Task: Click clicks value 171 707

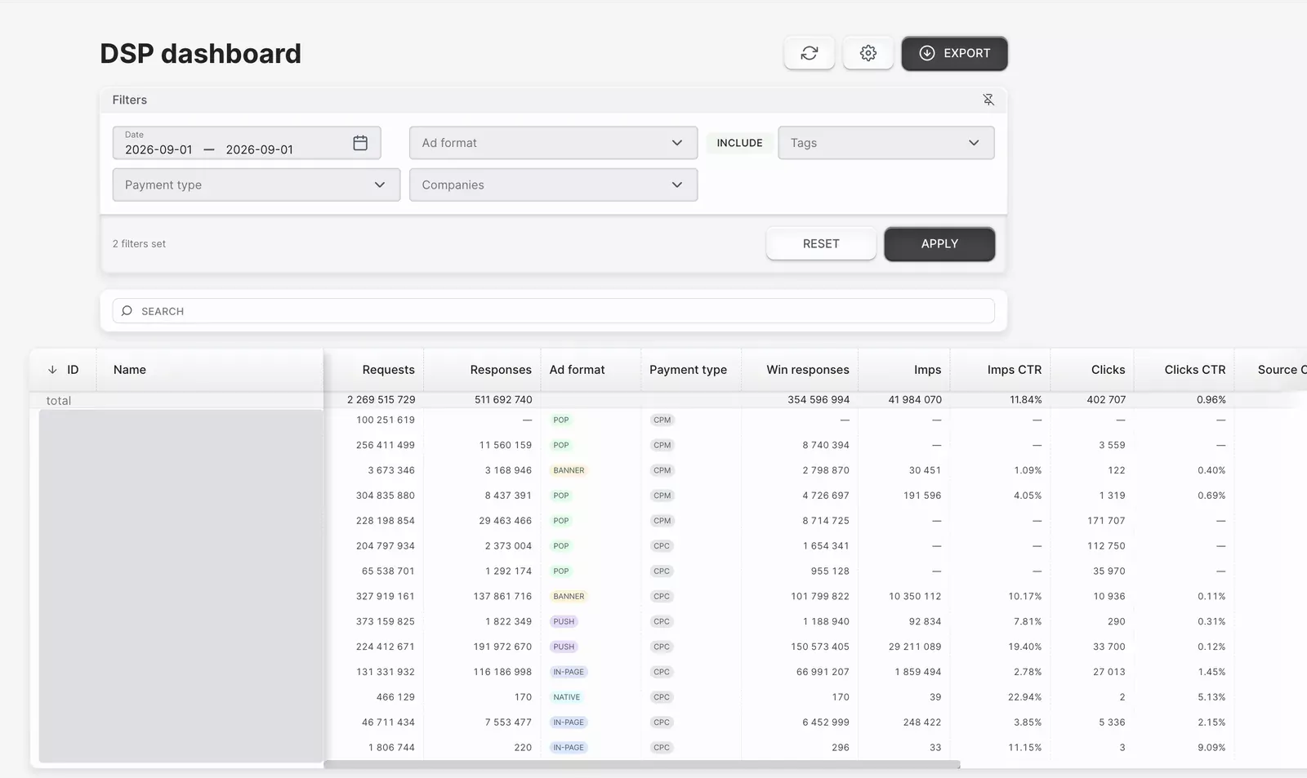Action: point(1106,521)
